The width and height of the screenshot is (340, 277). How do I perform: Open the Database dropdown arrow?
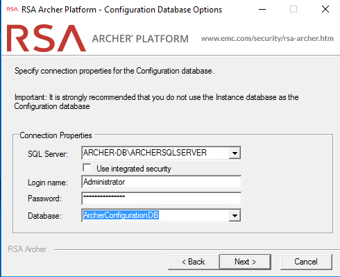tap(235, 216)
